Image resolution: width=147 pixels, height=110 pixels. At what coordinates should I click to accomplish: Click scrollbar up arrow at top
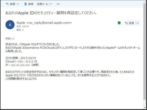pos(145,2)
